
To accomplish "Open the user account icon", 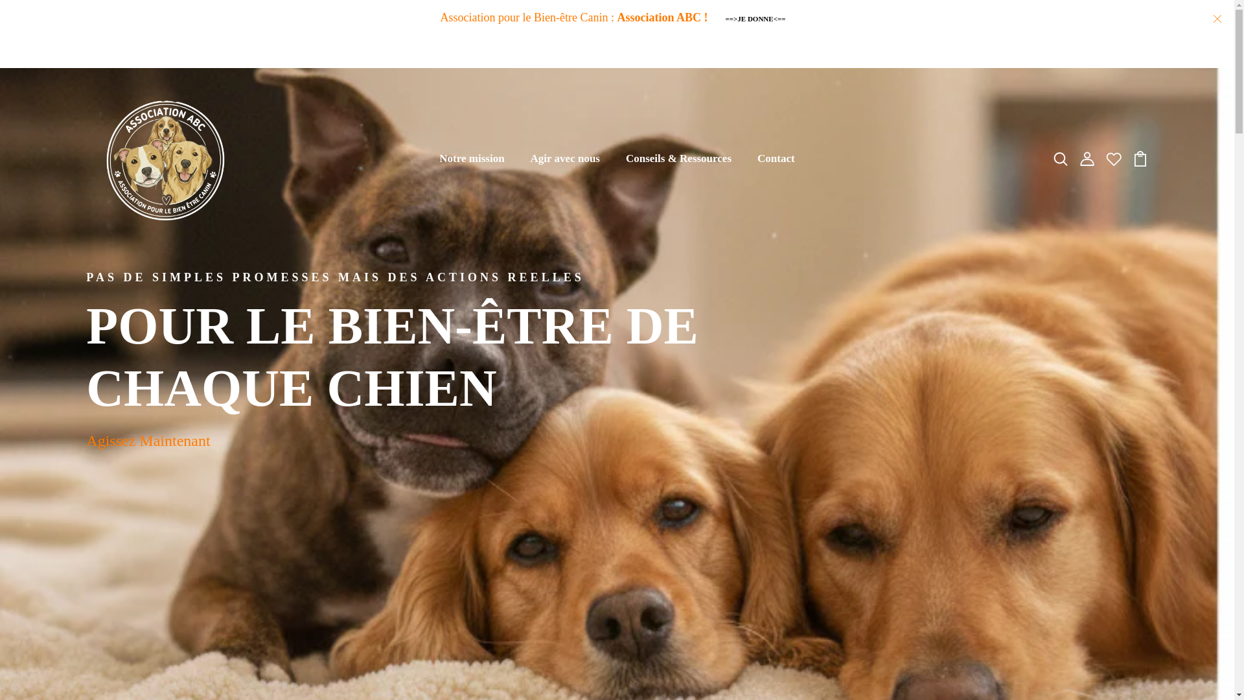I will click(x=1087, y=159).
